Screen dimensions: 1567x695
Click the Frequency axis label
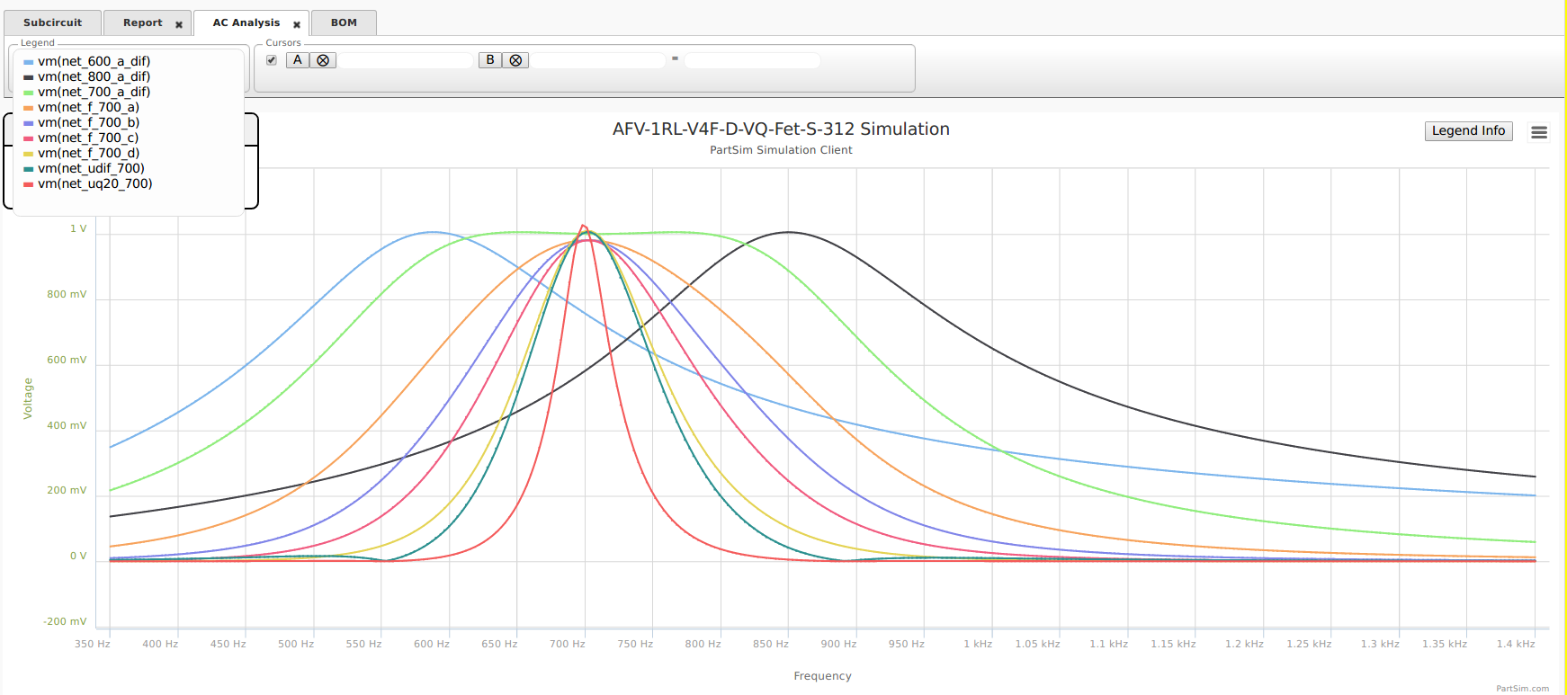click(x=822, y=676)
